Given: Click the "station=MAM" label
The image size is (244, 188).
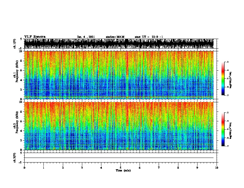Looking at the screenshot, I should coord(115,37).
